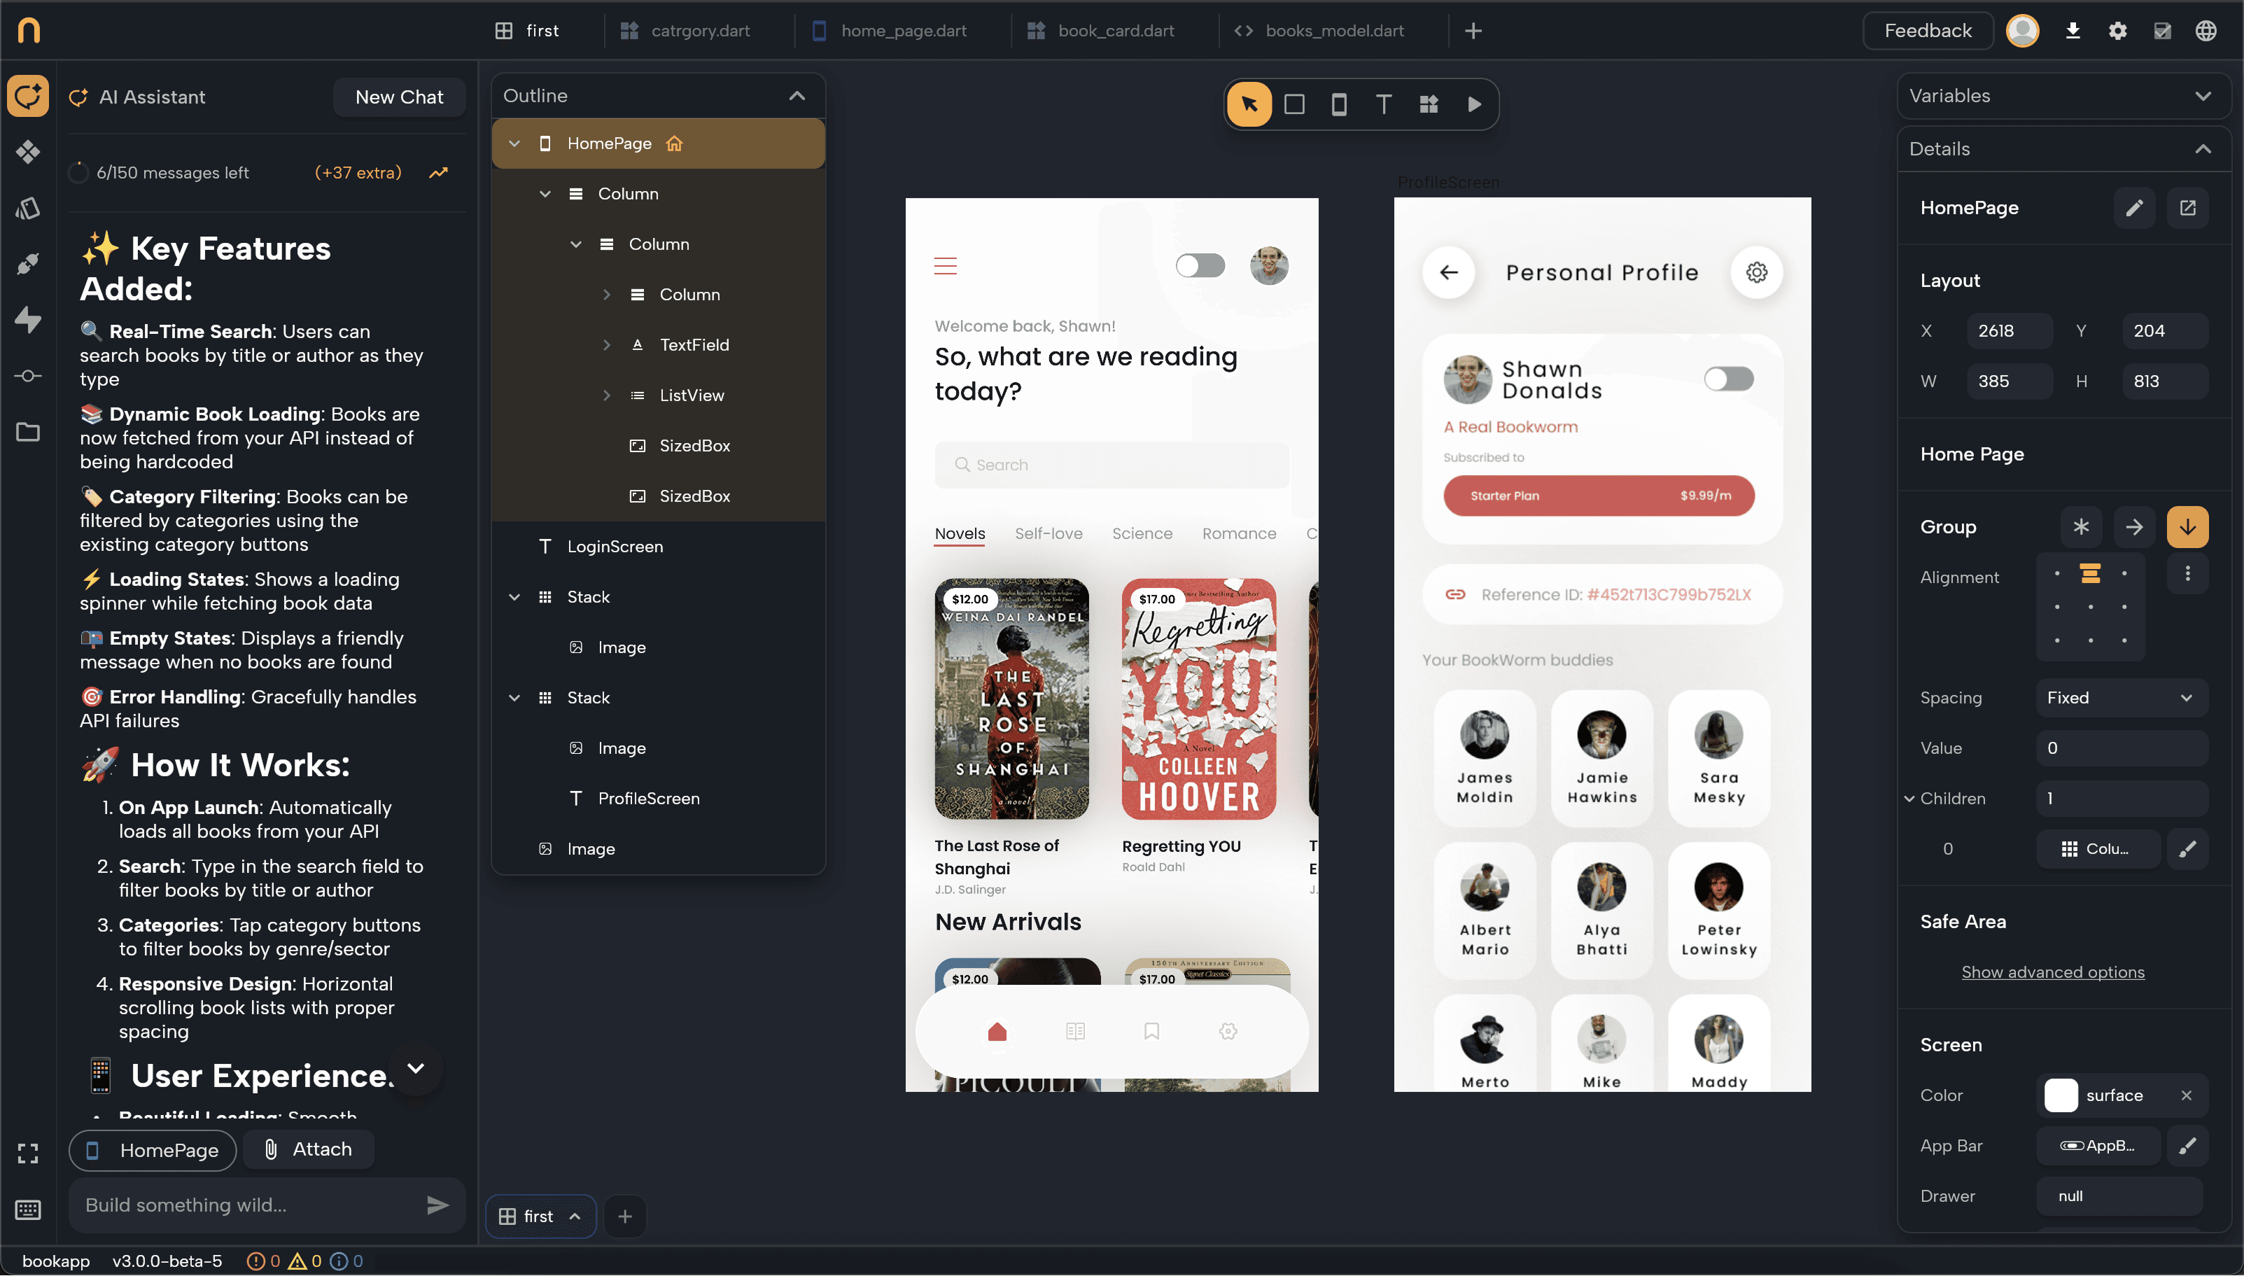Select the Text tool in the canvas toolbar
Screen dimensions: 2244x1276
(1382, 104)
